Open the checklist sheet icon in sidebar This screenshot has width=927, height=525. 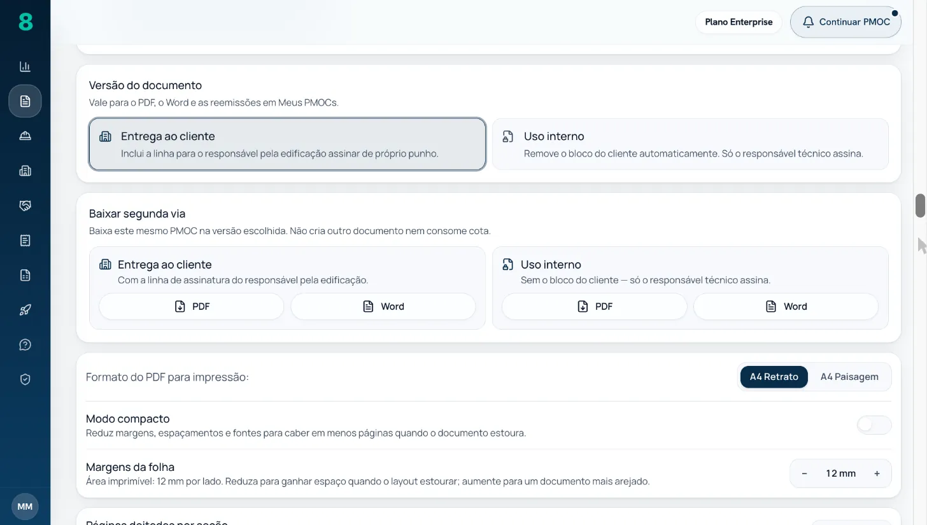pyautogui.click(x=25, y=275)
